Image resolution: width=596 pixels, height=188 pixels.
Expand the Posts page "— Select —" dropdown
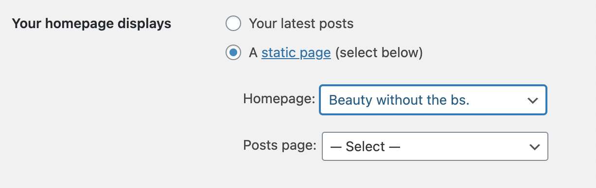coord(435,146)
